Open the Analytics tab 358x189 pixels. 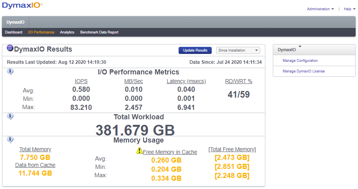(x=67, y=32)
